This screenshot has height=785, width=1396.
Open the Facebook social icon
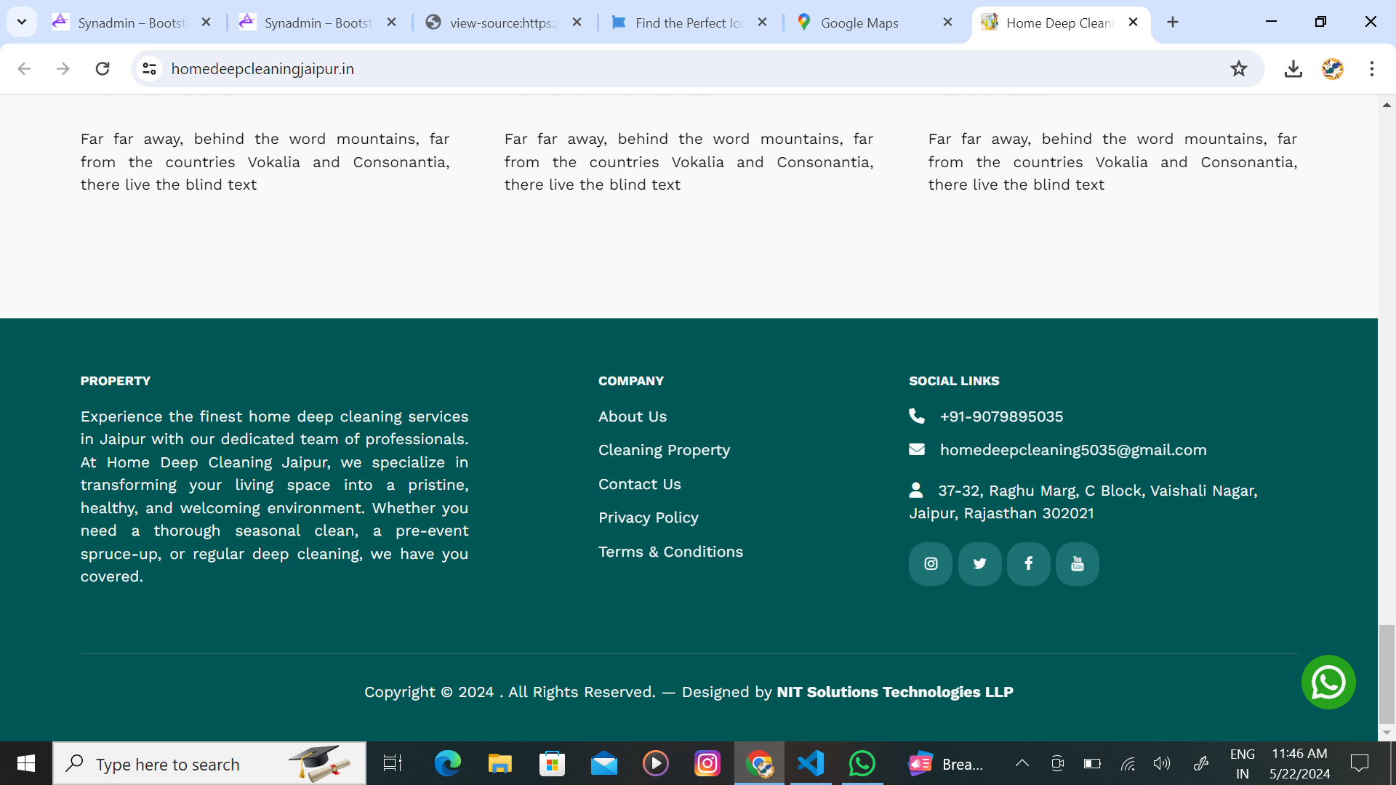pyautogui.click(x=1028, y=563)
